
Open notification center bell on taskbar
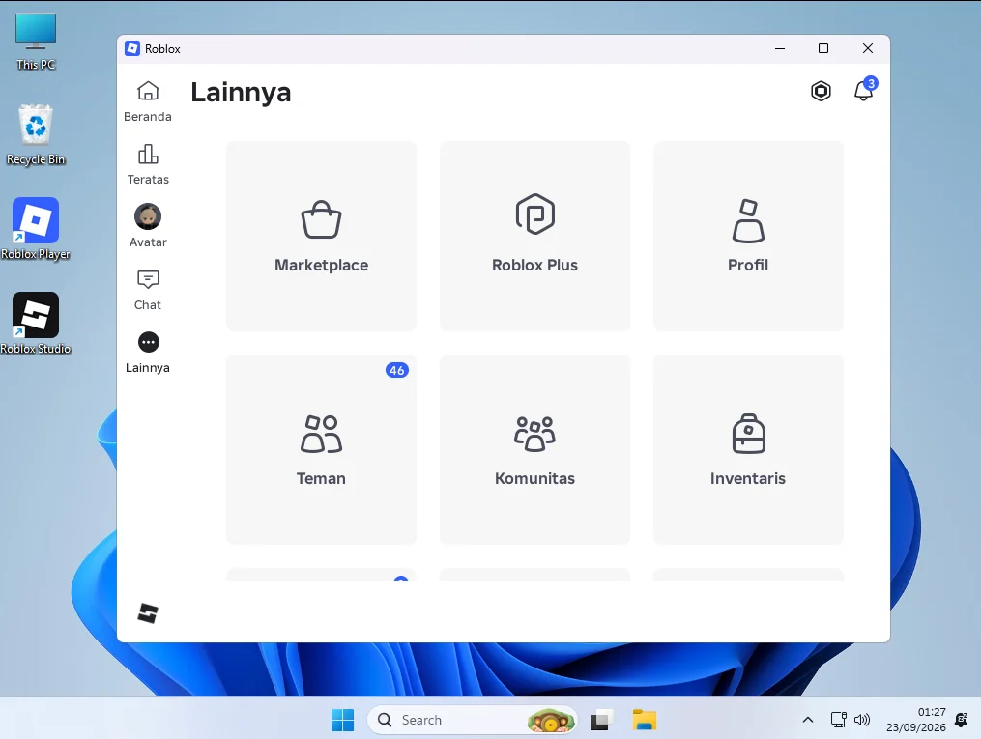(962, 720)
